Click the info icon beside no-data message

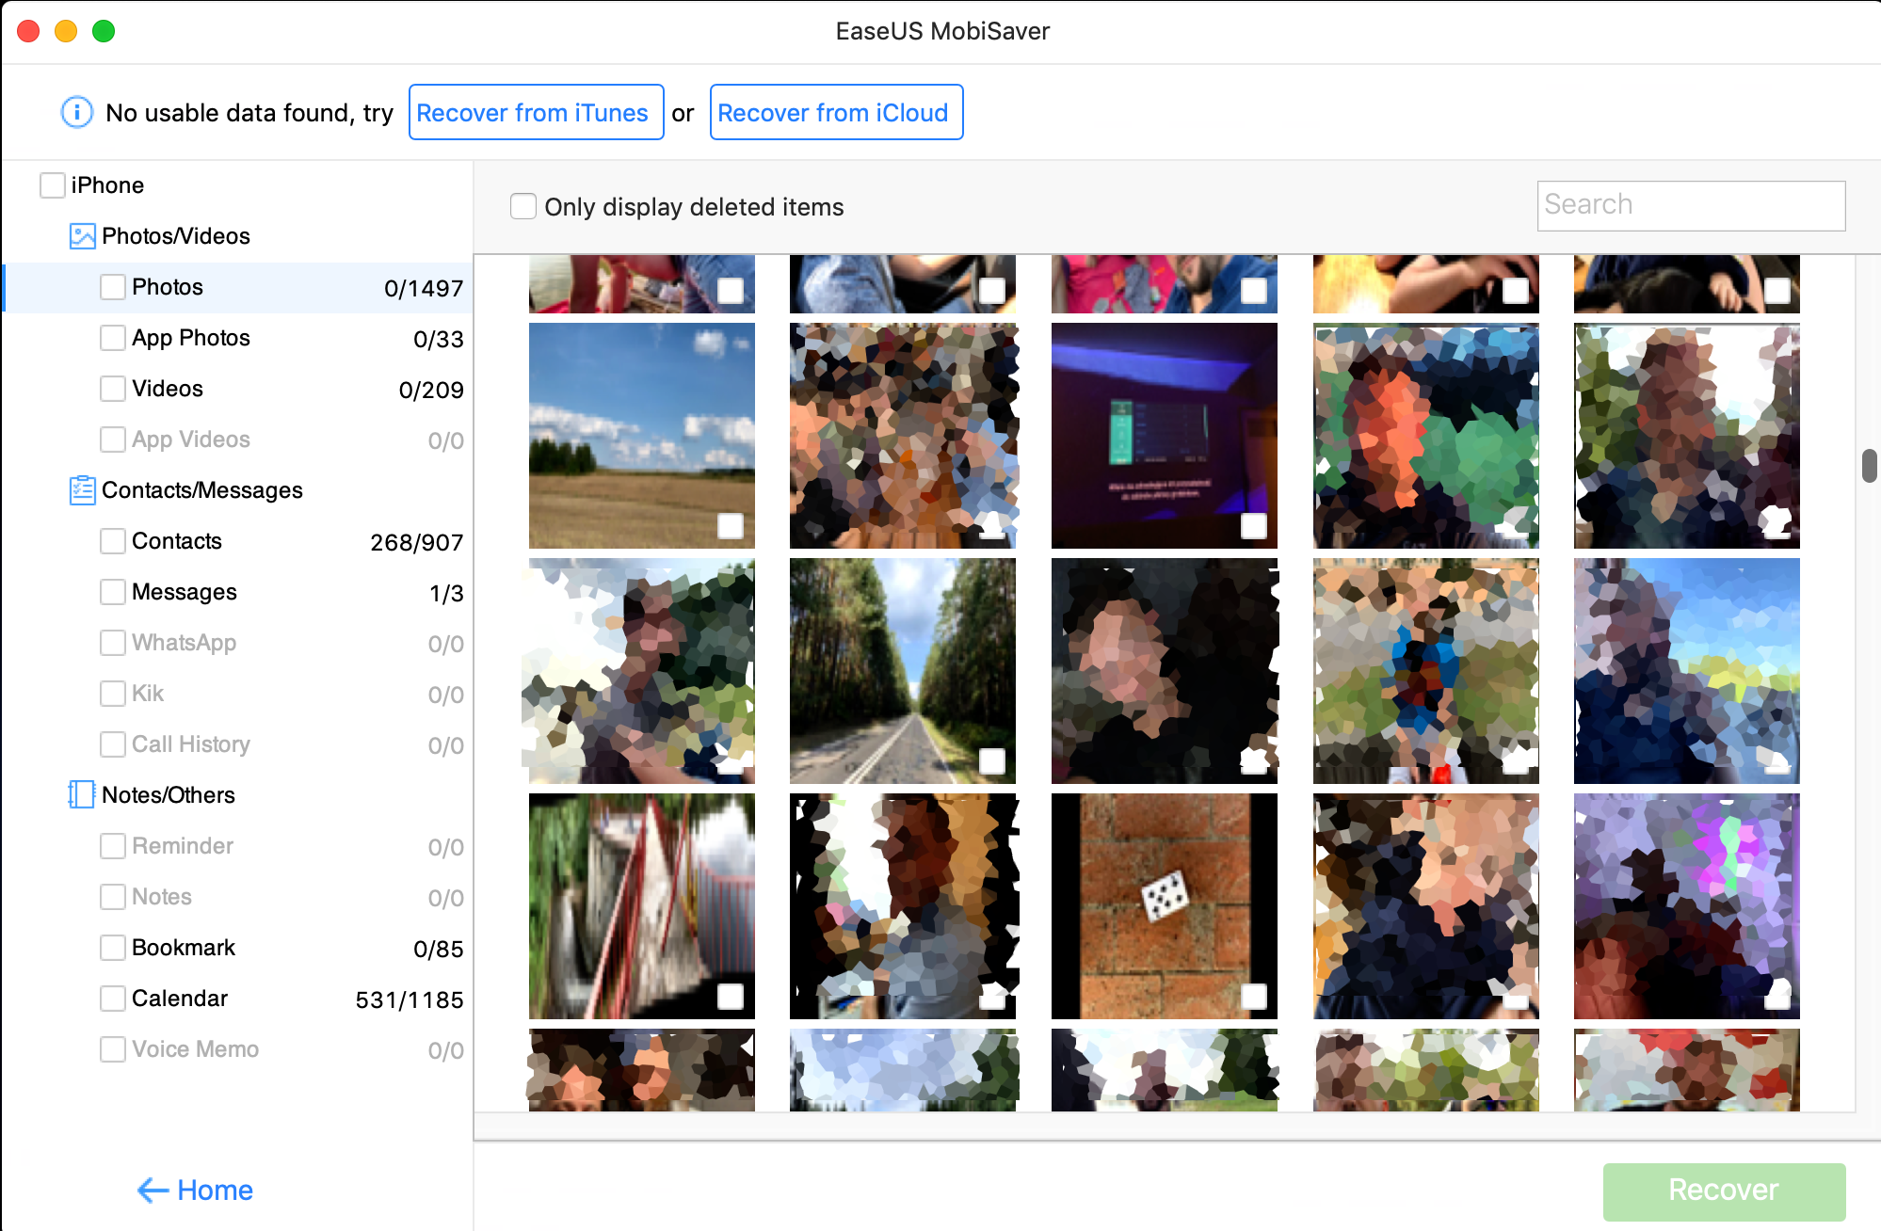[77, 113]
